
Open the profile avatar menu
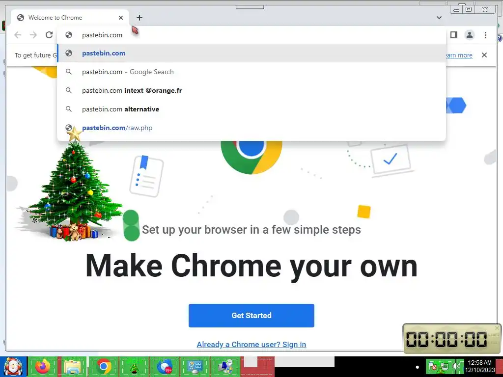[469, 35]
